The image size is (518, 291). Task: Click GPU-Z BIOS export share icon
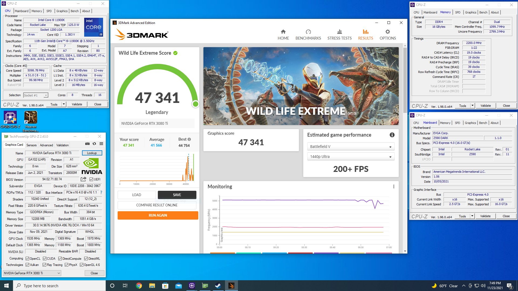pos(83,179)
